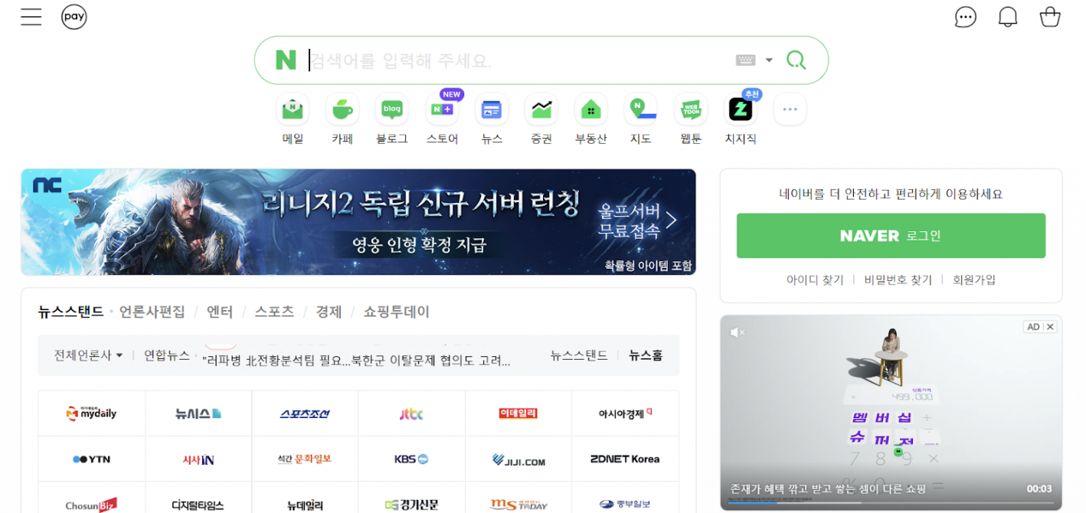Select the 언론사편집 tab
The image size is (1086, 513).
pos(152,312)
